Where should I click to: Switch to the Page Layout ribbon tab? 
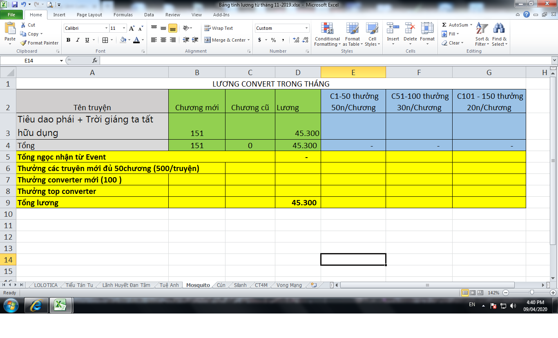pos(89,15)
